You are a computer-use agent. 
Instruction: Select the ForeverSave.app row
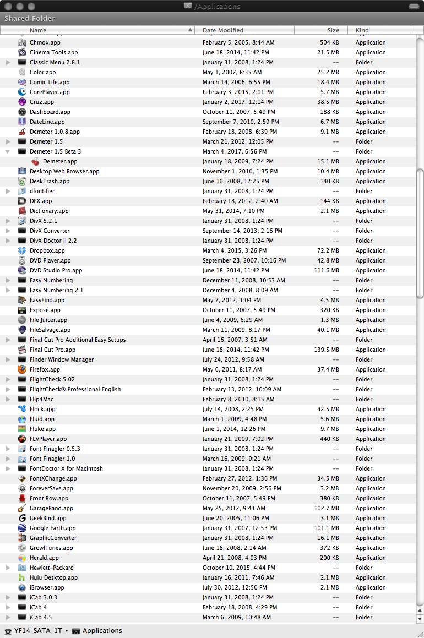click(208, 488)
